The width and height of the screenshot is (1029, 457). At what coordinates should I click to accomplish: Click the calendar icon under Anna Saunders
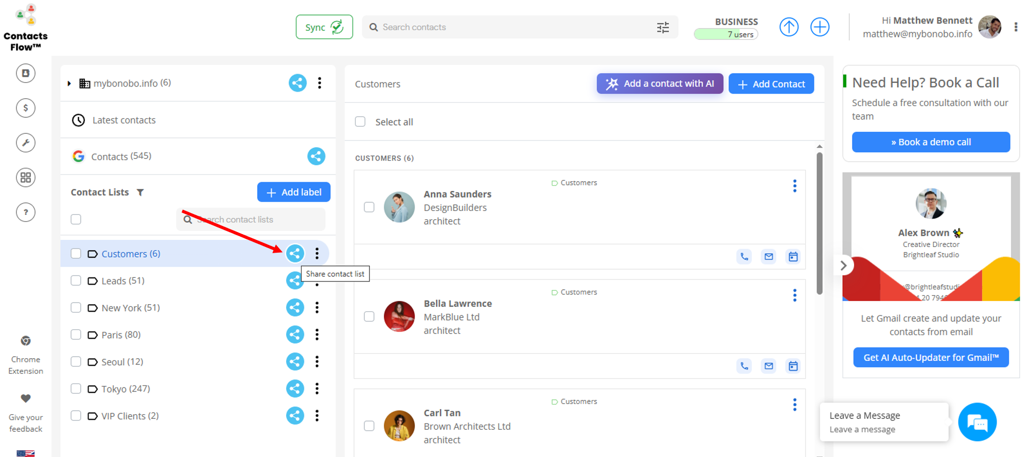click(793, 256)
